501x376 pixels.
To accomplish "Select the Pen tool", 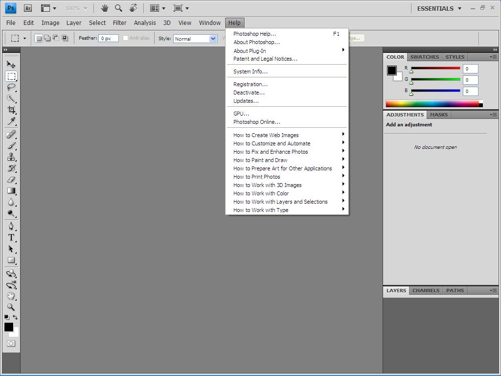I will pyautogui.click(x=11, y=226).
